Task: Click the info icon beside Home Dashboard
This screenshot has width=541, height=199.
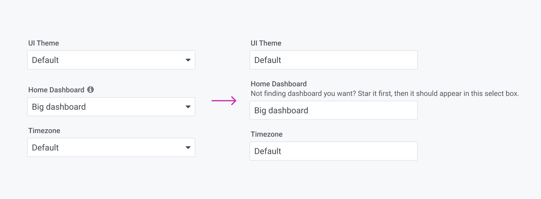Action: click(90, 90)
